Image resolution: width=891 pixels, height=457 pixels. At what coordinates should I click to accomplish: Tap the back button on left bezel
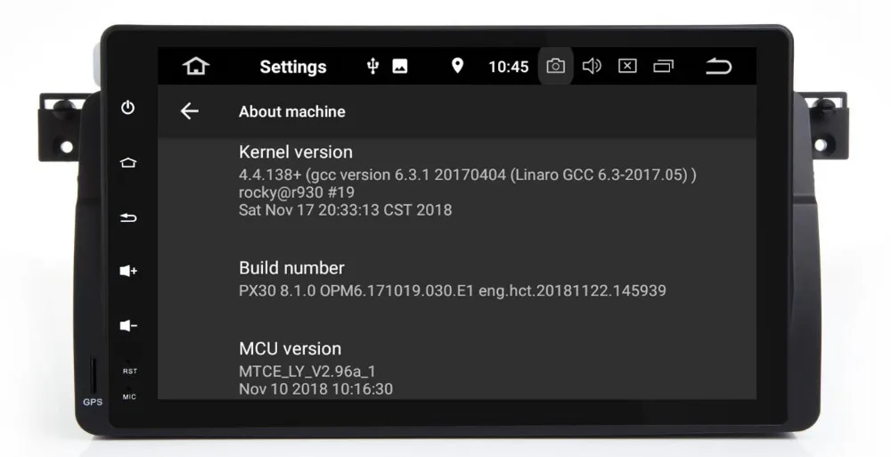[x=128, y=217]
